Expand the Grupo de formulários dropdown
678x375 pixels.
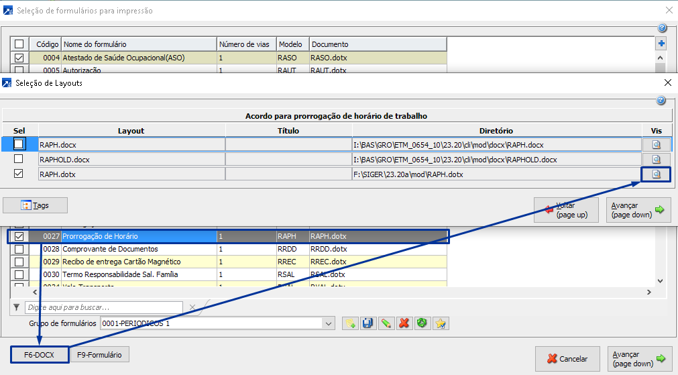[x=329, y=323]
